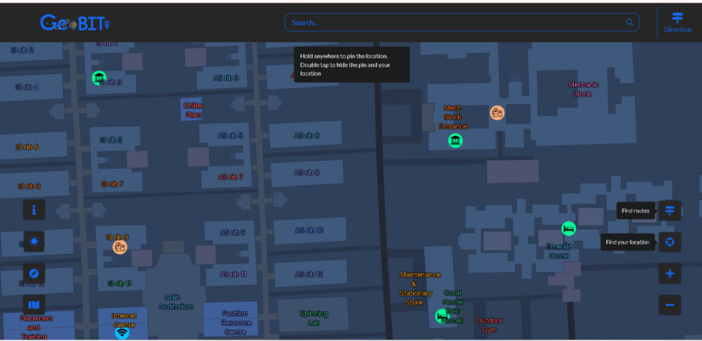The image size is (702, 341).
Task: Click the wifi marker at Internet Centre
Action: 122,333
